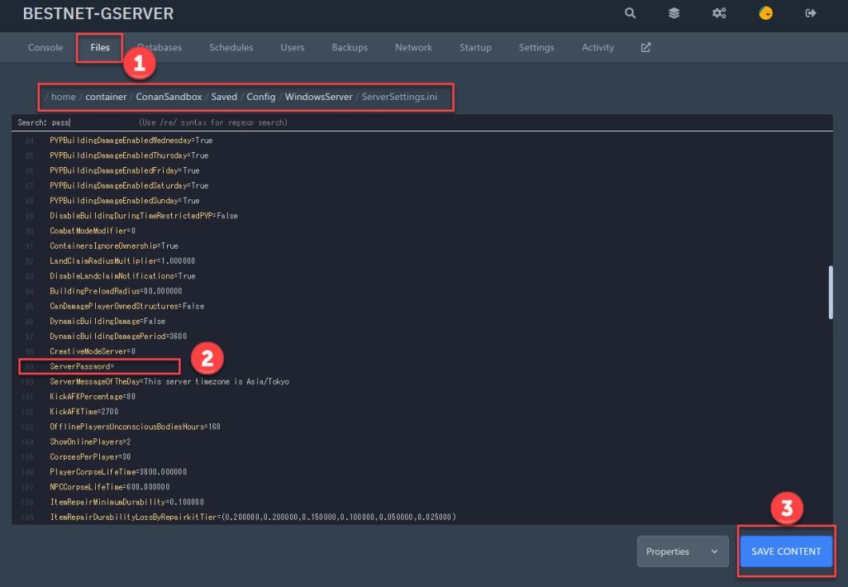Viewport: 848px width, 587px height.
Task: Open the Network section
Action: 413,47
